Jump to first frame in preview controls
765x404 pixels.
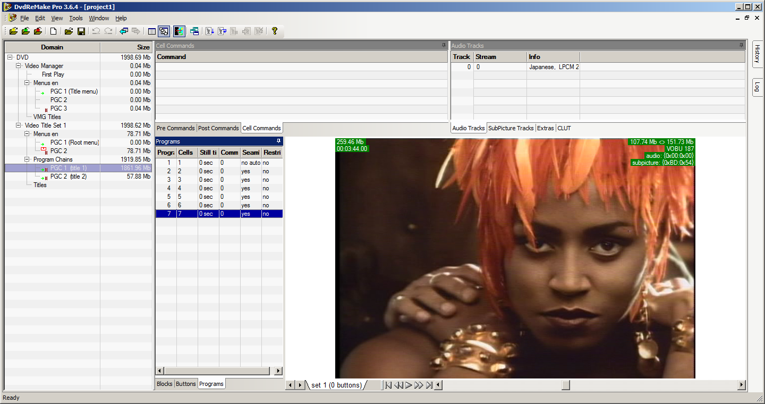click(388, 385)
